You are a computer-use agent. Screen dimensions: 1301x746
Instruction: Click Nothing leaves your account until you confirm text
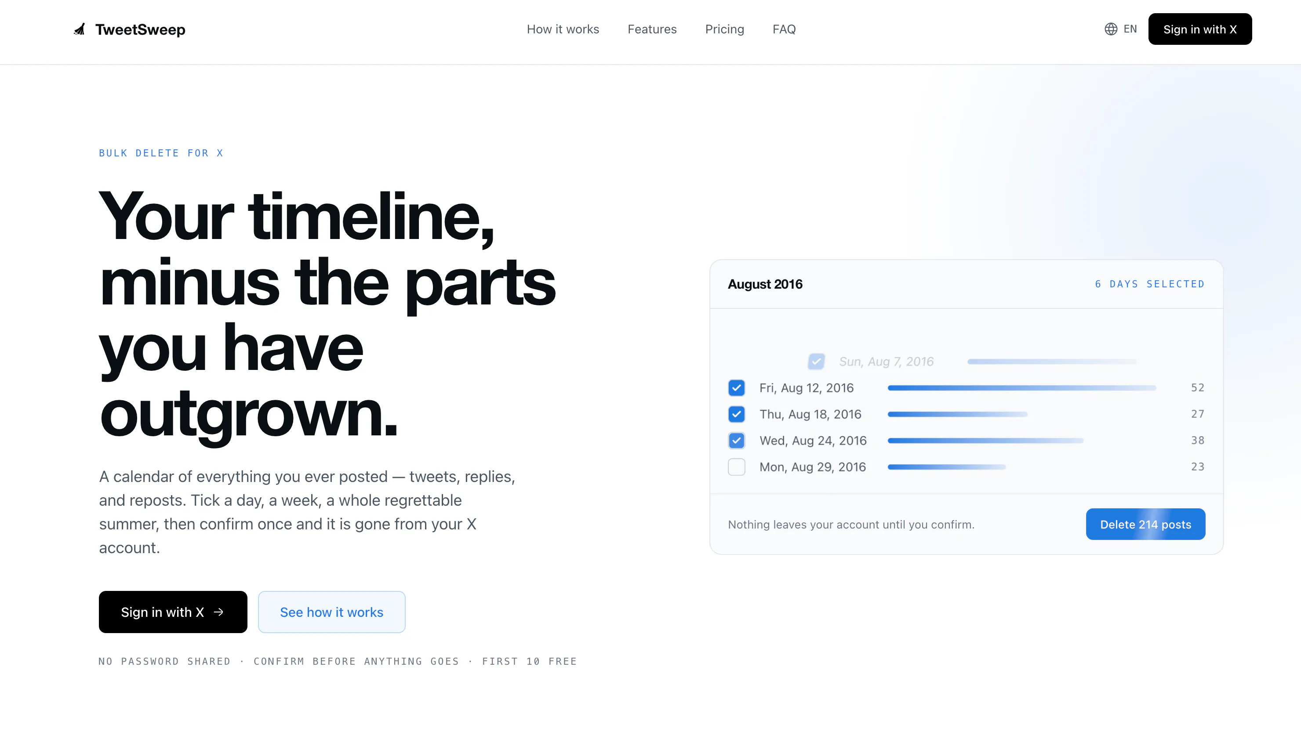click(x=851, y=524)
